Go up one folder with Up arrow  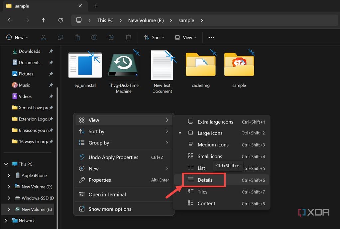[44, 20]
